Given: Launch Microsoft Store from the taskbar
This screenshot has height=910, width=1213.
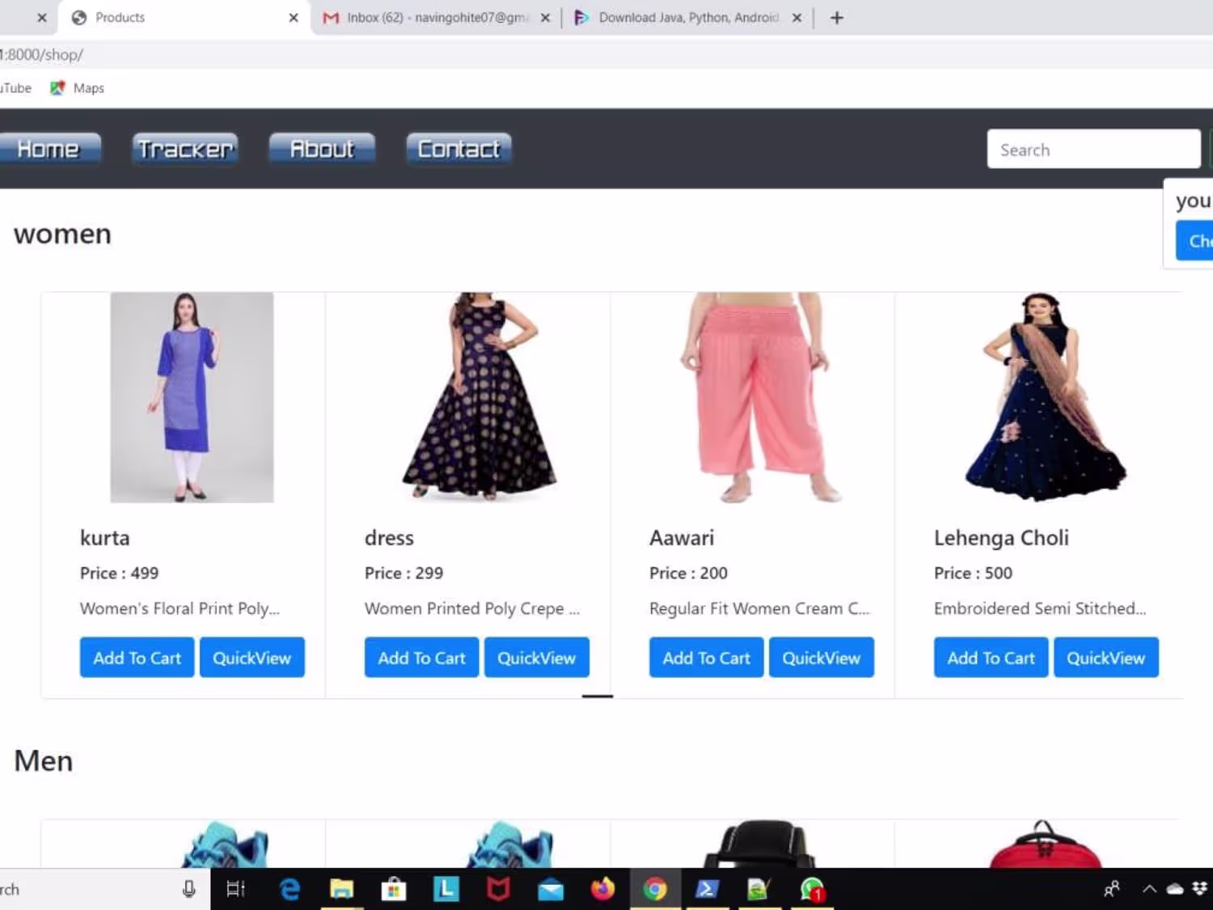Looking at the screenshot, I should [394, 889].
